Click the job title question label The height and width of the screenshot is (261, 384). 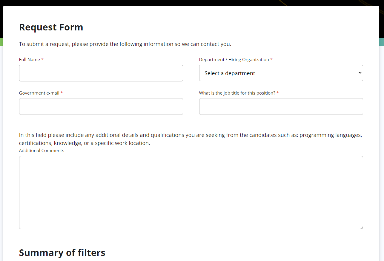pos(237,93)
